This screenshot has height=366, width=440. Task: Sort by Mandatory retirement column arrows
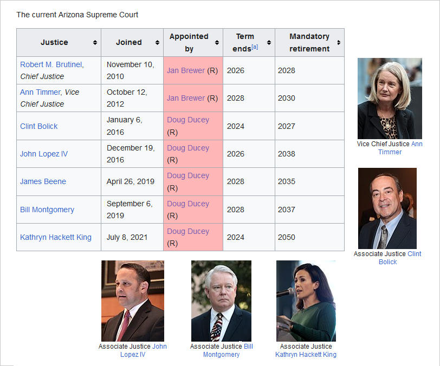339,43
